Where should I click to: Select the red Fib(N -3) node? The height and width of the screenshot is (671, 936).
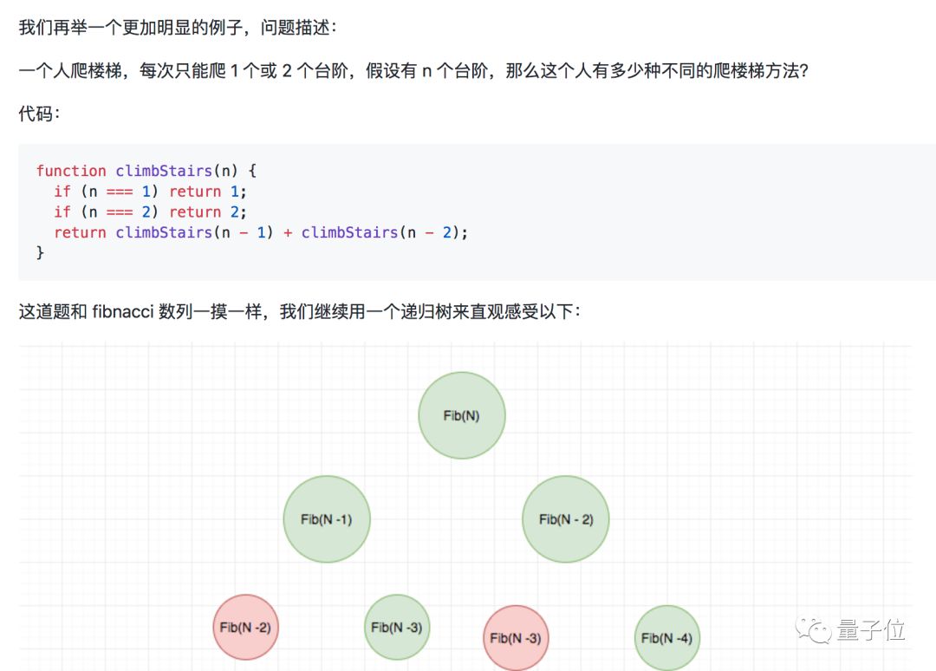(516, 637)
